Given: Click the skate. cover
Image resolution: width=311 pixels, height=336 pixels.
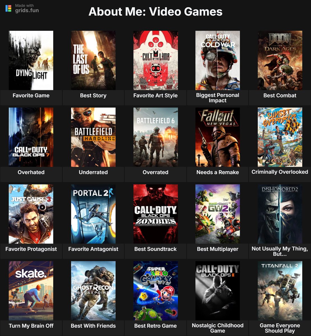Looking at the screenshot, I should pyautogui.click(x=31, y=291).
